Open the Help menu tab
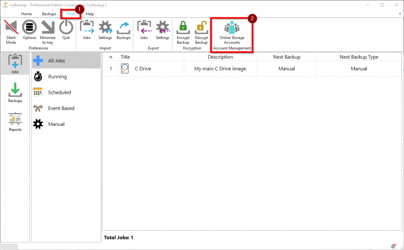The width and height of the screenshot is (404, 250). tap(90, 13)
